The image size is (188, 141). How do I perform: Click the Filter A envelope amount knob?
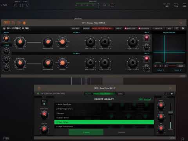click(90, 42)
